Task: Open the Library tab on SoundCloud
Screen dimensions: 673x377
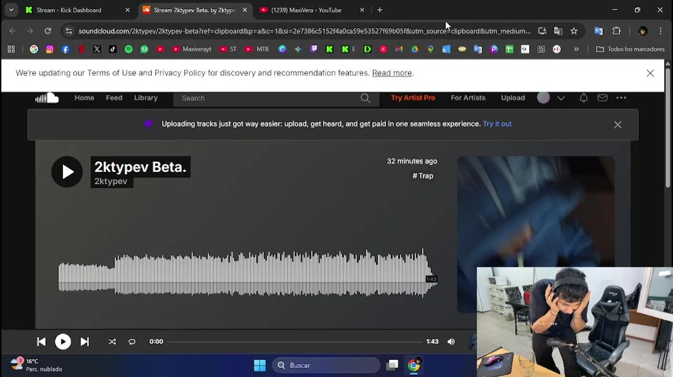Action: click(x=146, y=98)
